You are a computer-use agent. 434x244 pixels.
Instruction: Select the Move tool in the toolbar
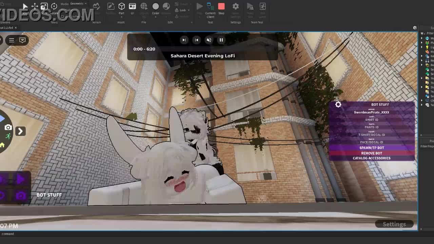pyautogui.click(x=35, y=7)
